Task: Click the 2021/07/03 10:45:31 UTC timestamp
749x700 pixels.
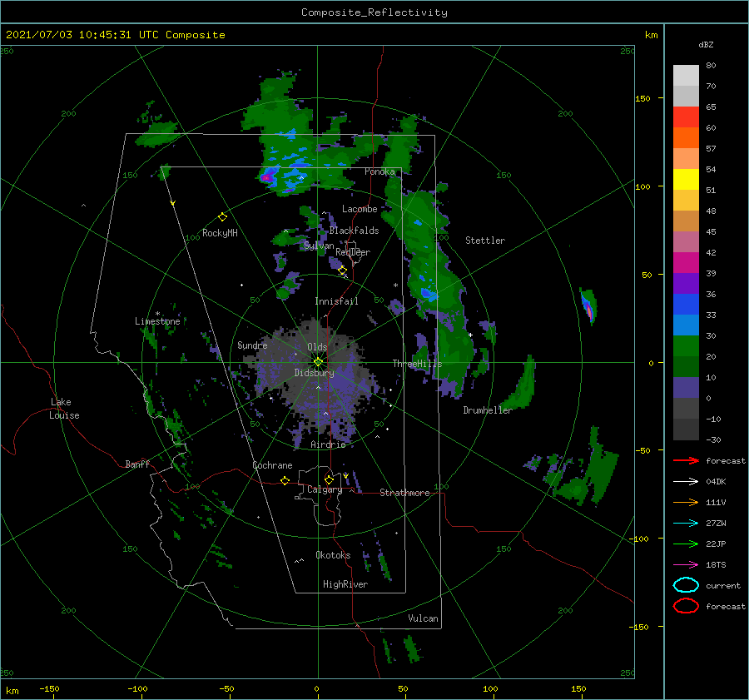Action: click(x=72, y=35)
